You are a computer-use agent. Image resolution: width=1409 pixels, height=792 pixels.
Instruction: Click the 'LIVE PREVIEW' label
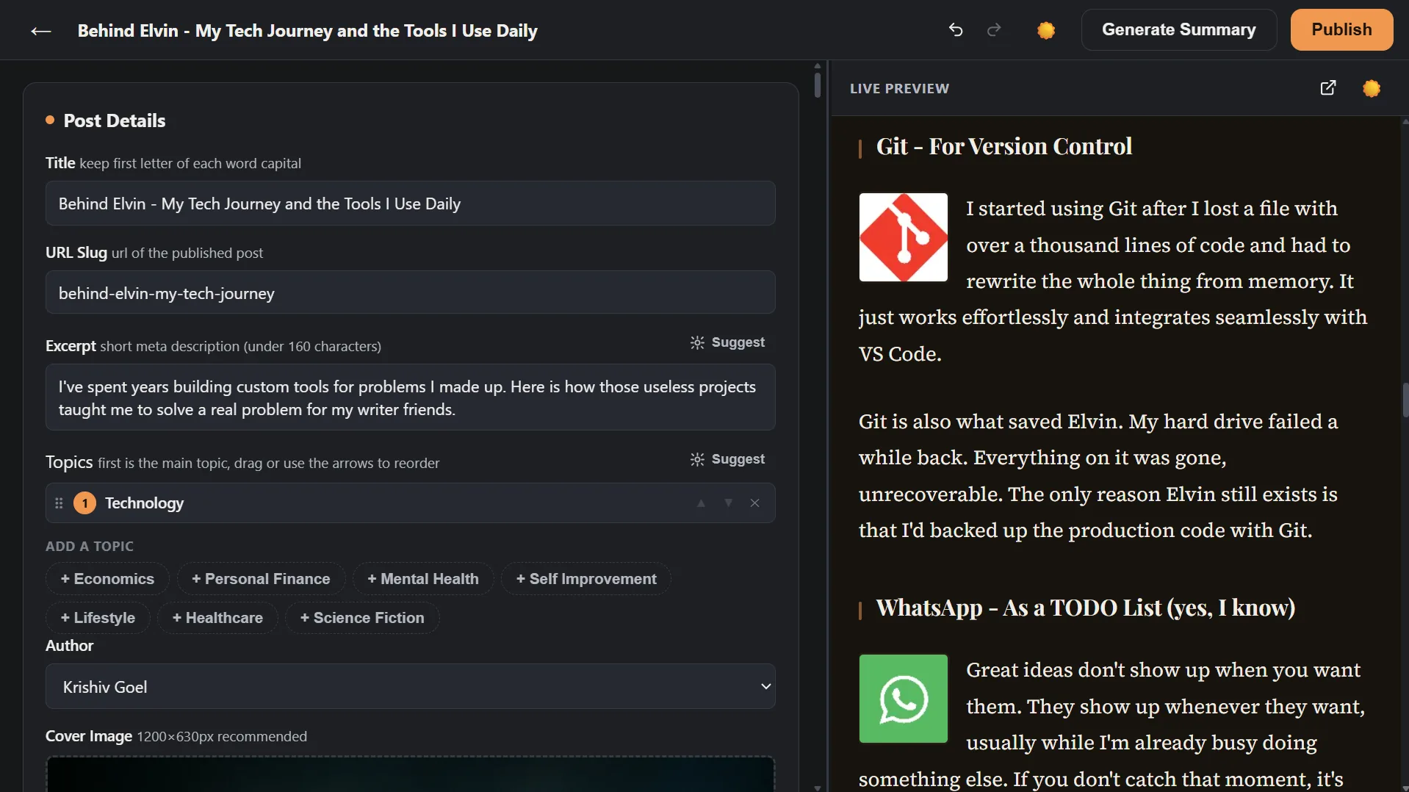coord(899,89)
